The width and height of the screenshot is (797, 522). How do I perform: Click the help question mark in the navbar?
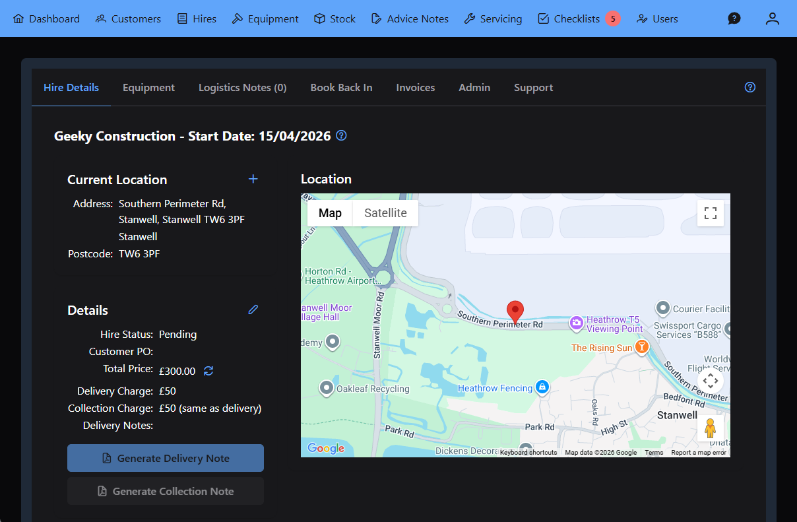(x=734, y=18)
